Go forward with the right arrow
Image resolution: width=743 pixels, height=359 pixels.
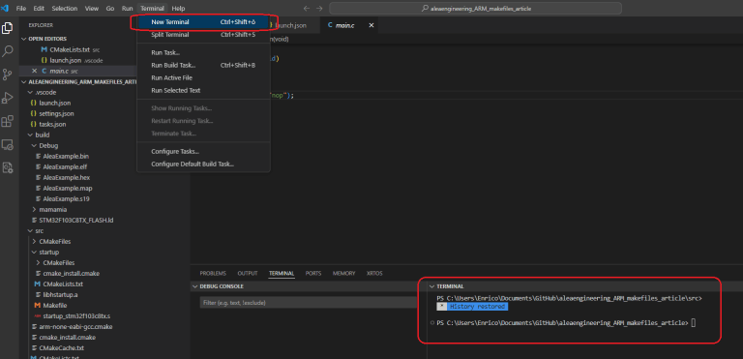point(319,9)
